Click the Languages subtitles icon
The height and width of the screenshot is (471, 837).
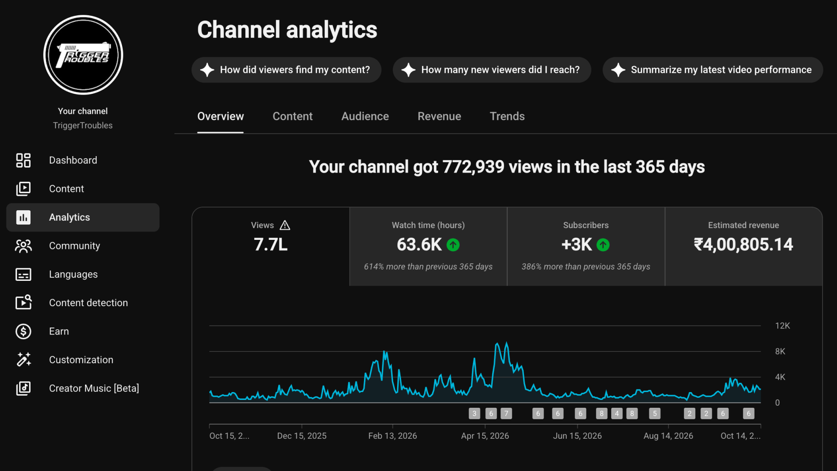(x=23, y=274)
